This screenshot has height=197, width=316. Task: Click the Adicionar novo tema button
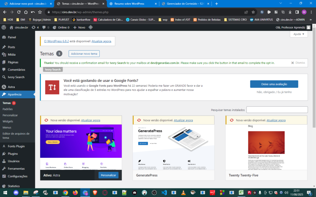[x=84, y=54]
